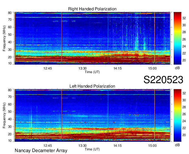
Task: Click the Right Handed Polarization title
Action: [92, 9]
